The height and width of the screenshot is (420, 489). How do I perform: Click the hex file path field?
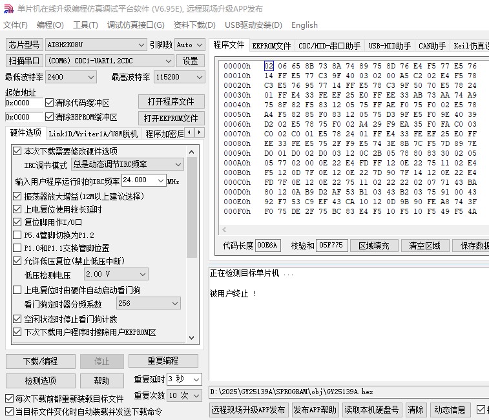coord(349,392)
